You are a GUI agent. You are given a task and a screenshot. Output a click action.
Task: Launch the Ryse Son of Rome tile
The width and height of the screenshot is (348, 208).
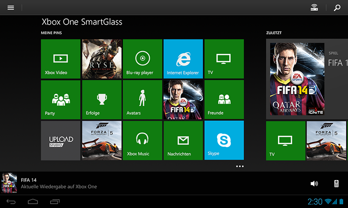click(102, 59)
